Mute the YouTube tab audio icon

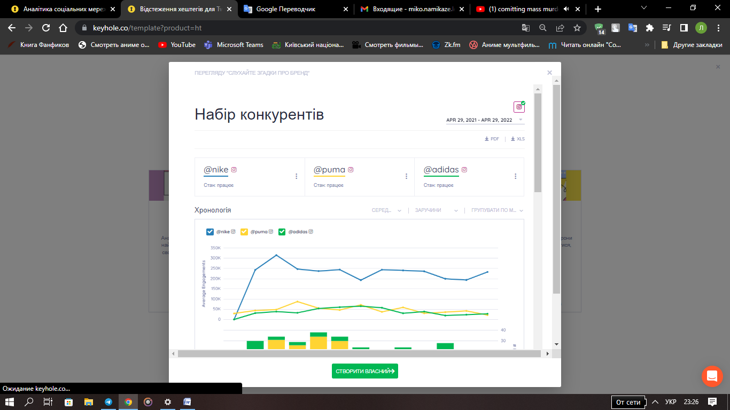click(566, 9)
